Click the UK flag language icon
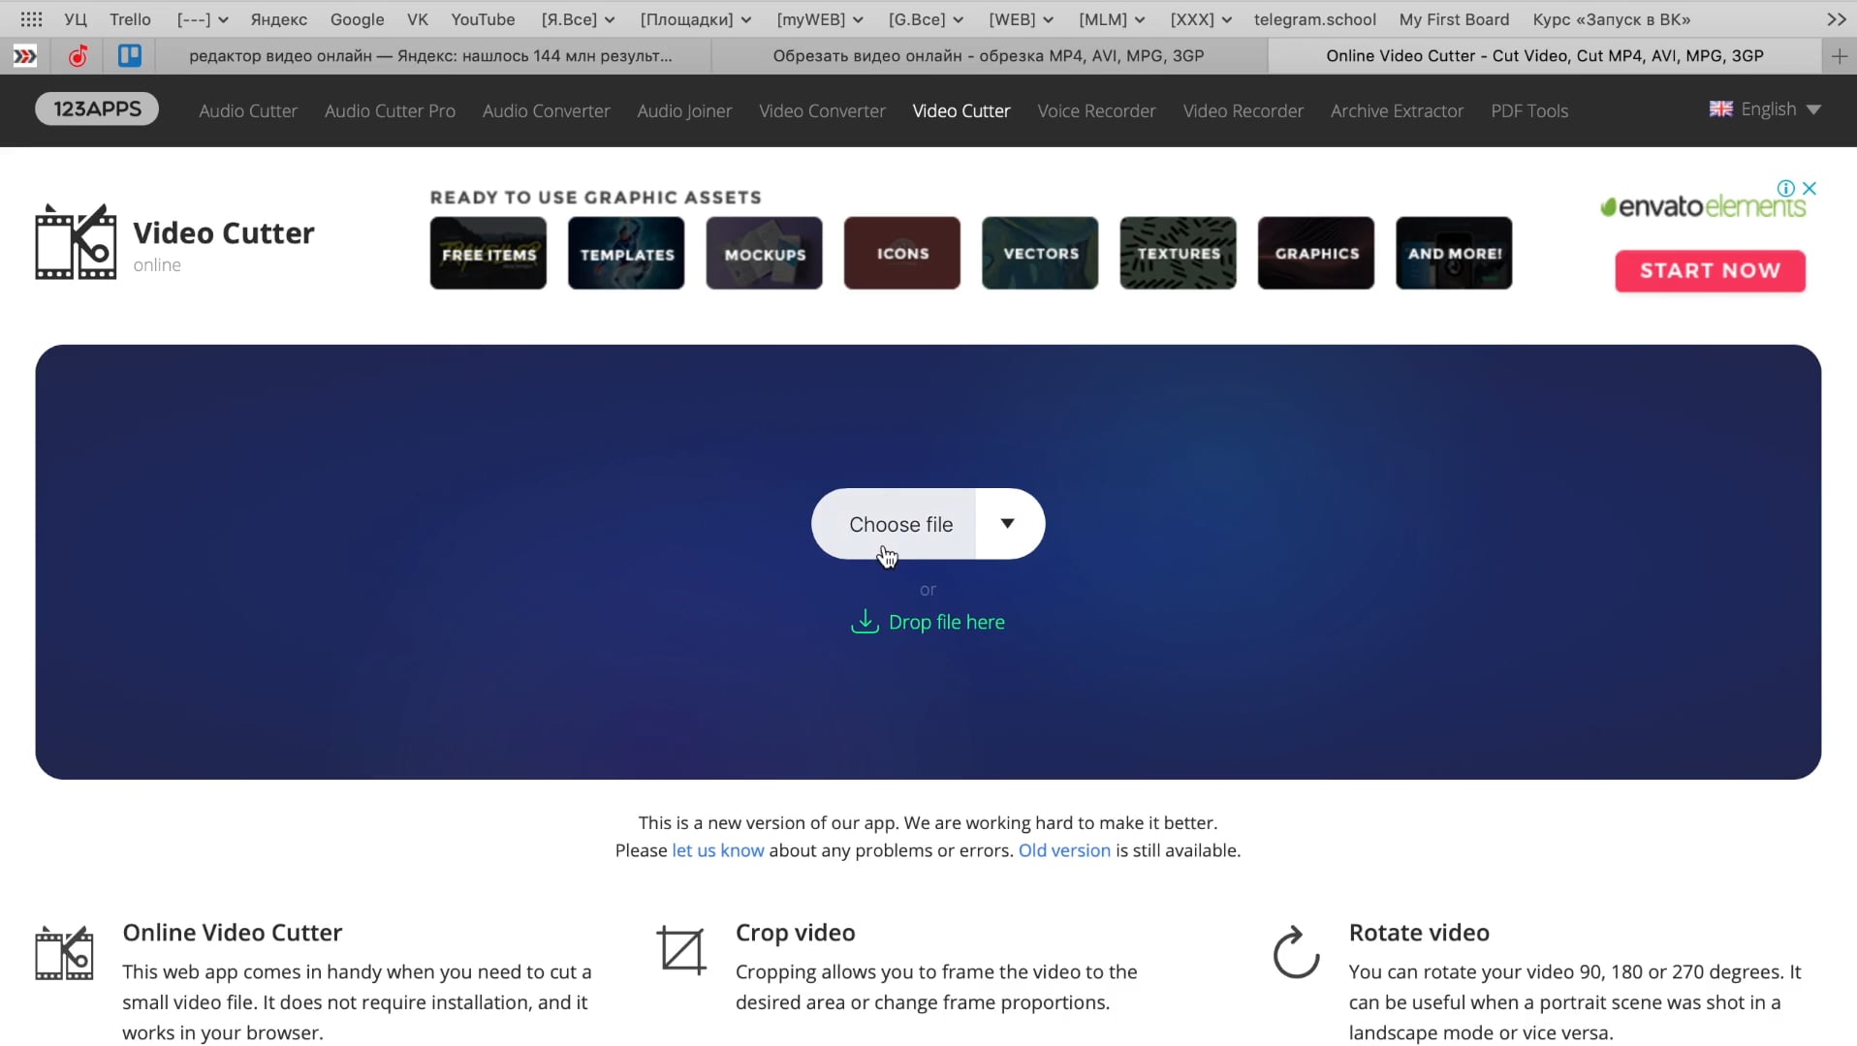 coord(1721,109)
